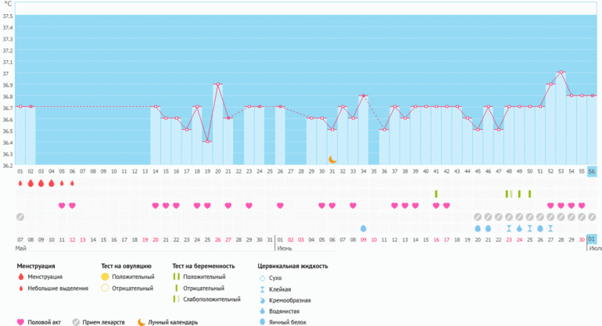Click the blue drop icon under June 09
Viewport: 602px width, 326px height.
[x=364, y=228]
